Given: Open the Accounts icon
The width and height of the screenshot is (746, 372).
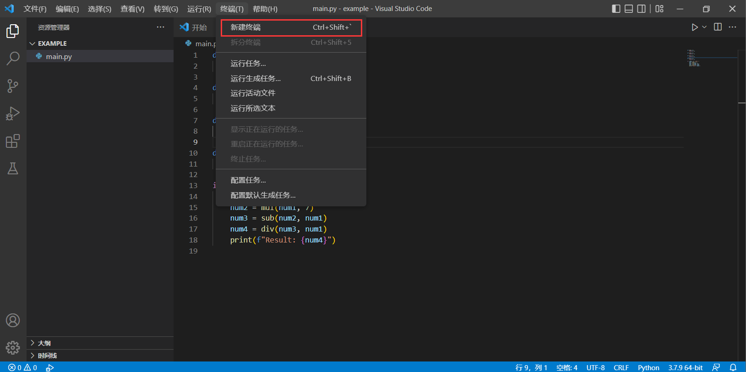Looking at the screenshot, I should [x=13, y=320].
